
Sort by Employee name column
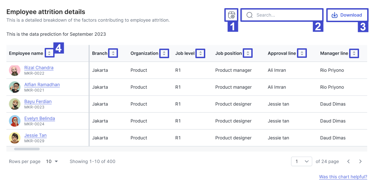(x=49, y=53)
